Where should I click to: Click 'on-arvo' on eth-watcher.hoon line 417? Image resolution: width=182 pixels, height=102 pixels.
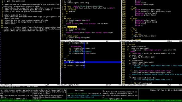pyautogui.click(x=132, y=45)
